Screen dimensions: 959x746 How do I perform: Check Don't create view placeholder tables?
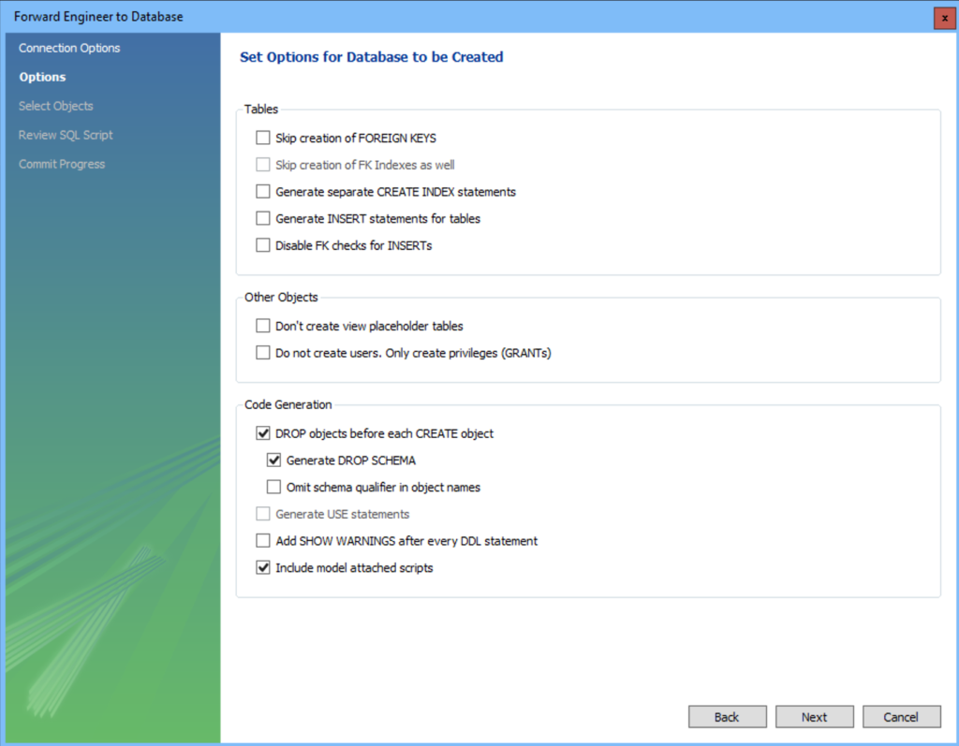click(x=263, y=326)
